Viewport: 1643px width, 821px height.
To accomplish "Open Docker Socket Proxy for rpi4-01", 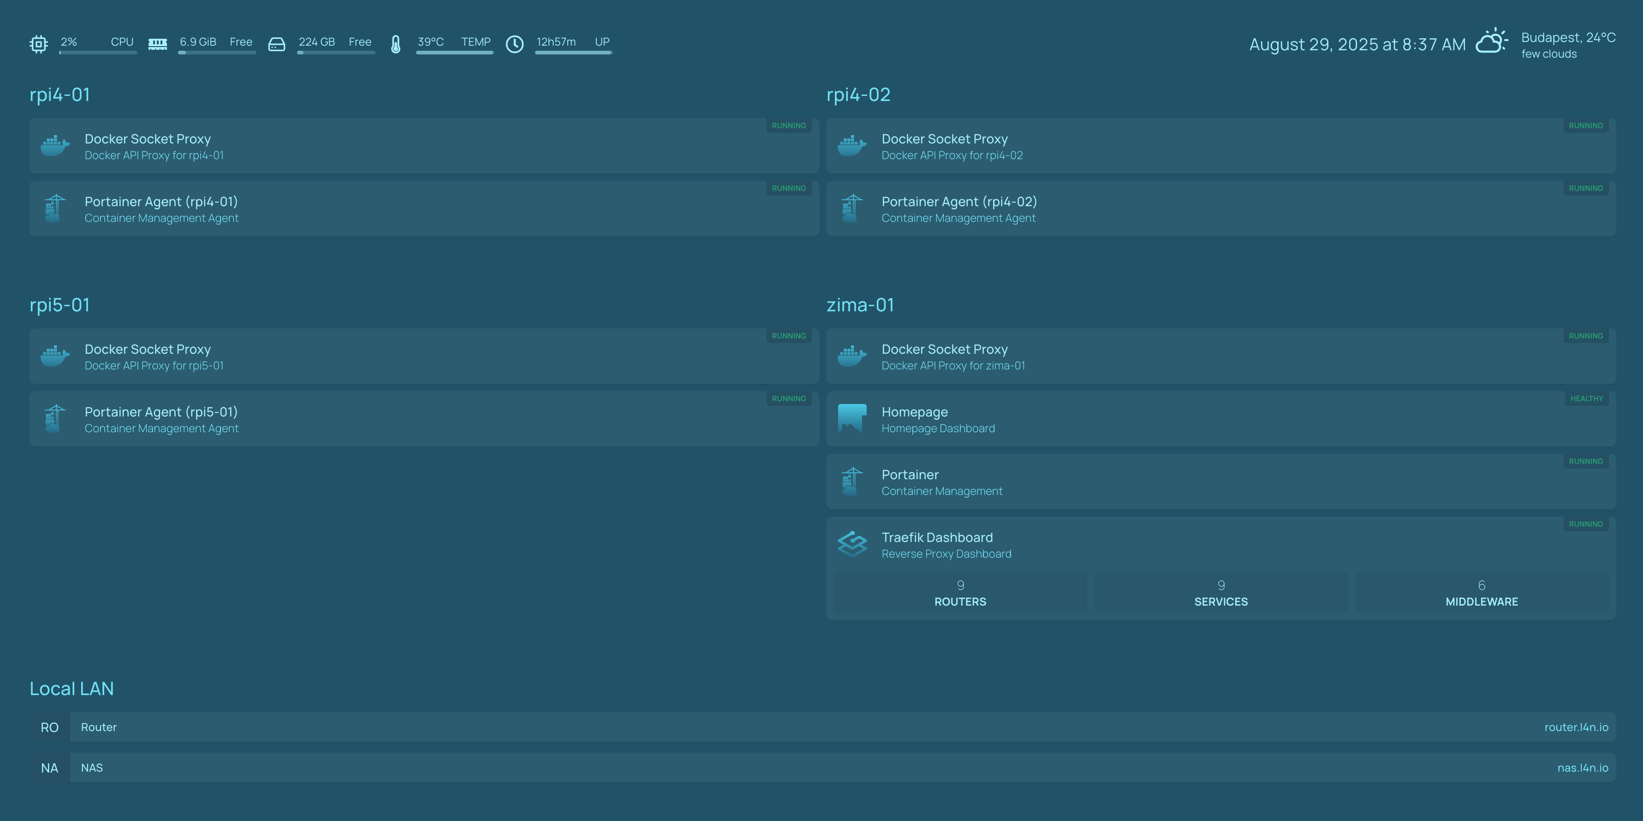I will coord(424,146).
